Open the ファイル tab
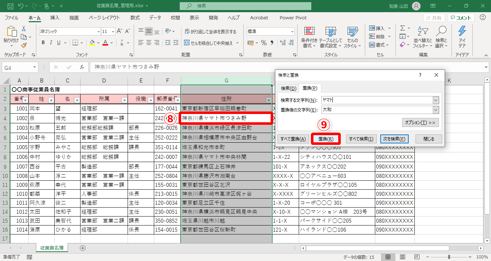This screenshot has height=261, width=491. (12, 18)
